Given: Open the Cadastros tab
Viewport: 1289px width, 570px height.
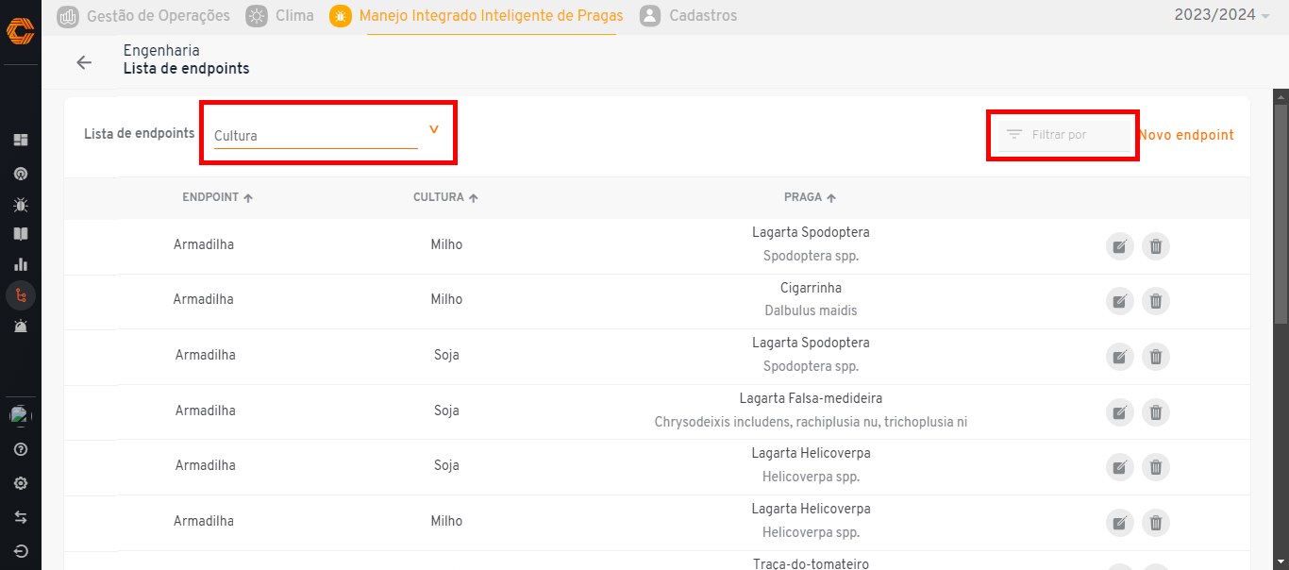Looking at the screenshot, I should tap(689, 15).
